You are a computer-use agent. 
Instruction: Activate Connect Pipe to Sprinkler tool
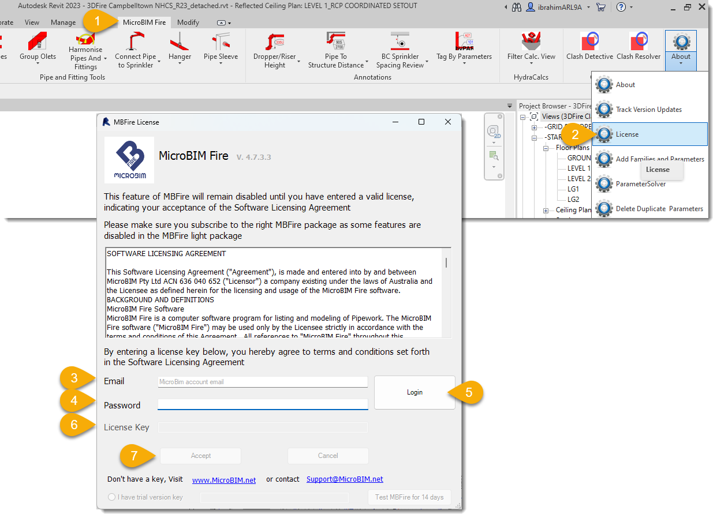tap(135, 50)
